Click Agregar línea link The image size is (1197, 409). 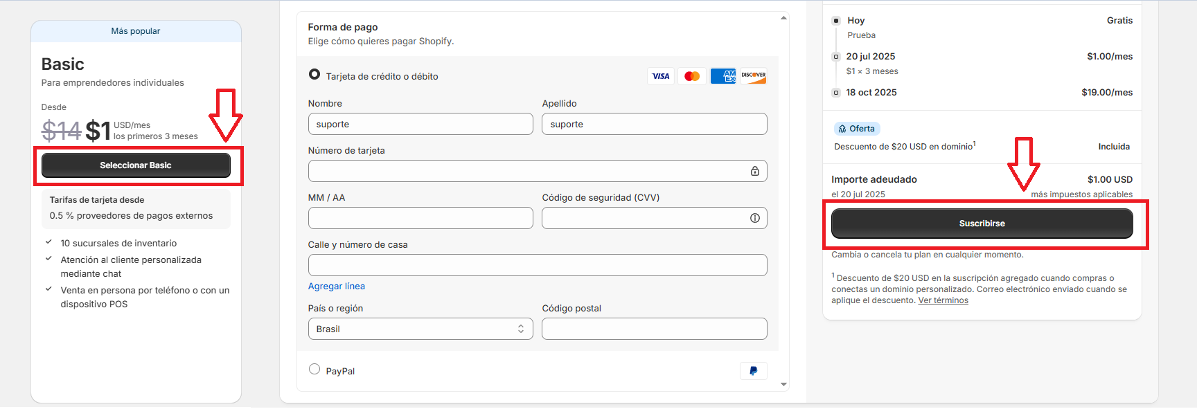(x=337, y=286)
